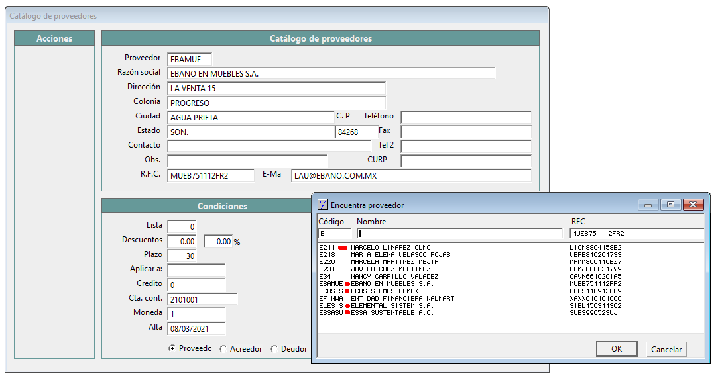Click the Proveedor code field EBAMUE
This screenshot has height=378, width=714.
point(190,59)
